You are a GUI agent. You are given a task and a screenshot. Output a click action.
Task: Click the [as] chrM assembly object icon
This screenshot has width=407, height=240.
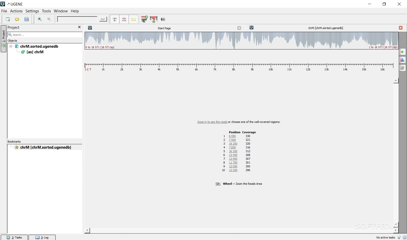[x=23, y=52]
